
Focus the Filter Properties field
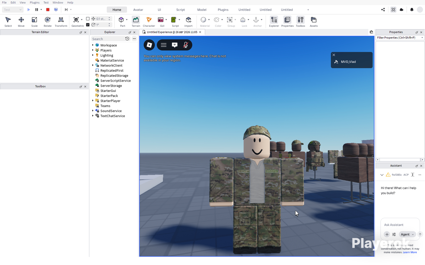[x=400, y=38]
